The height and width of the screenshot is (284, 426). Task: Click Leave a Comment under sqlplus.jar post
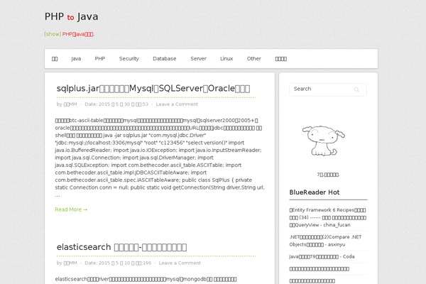tap(177, 104)
